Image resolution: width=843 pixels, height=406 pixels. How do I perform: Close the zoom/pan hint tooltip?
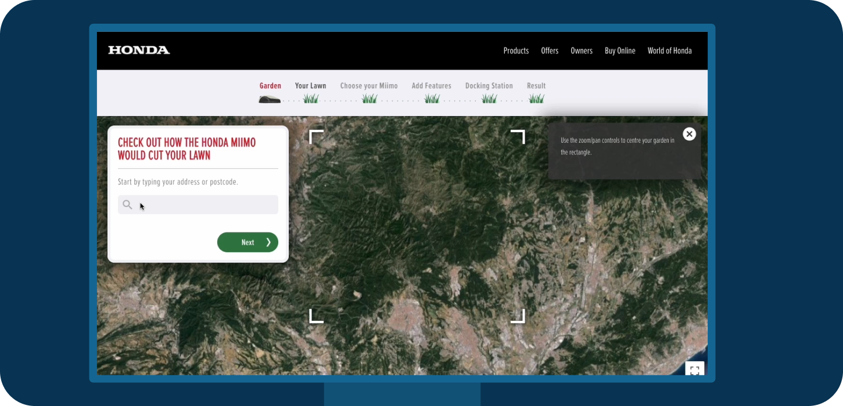pyautogui.click(x=689, y=134)
